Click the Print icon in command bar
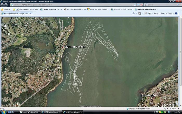Image resolution: width=182 pixels, height=114 pixels. 149,13
